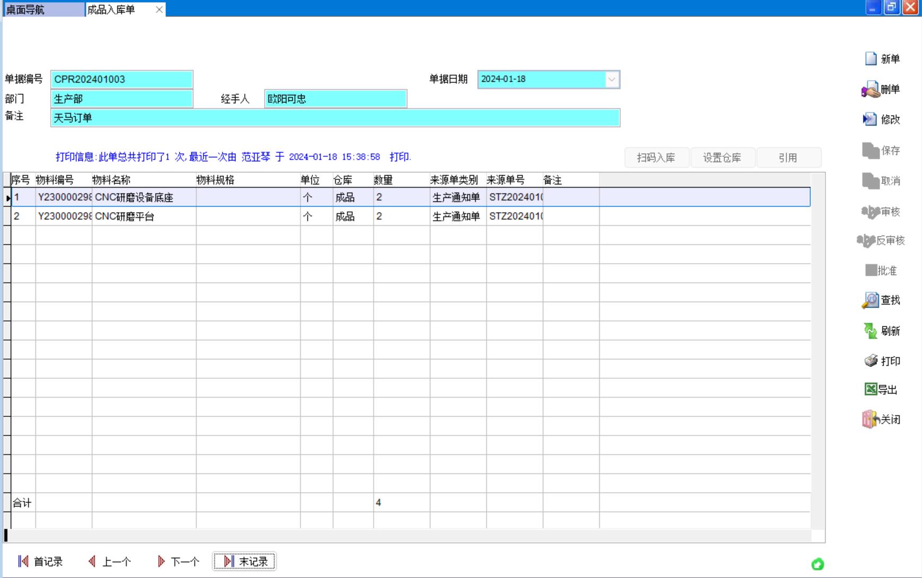This screenshot has height=578, width=922.
Task: Click the 单据编号 field CPR202401003
Action: [121, 80]
